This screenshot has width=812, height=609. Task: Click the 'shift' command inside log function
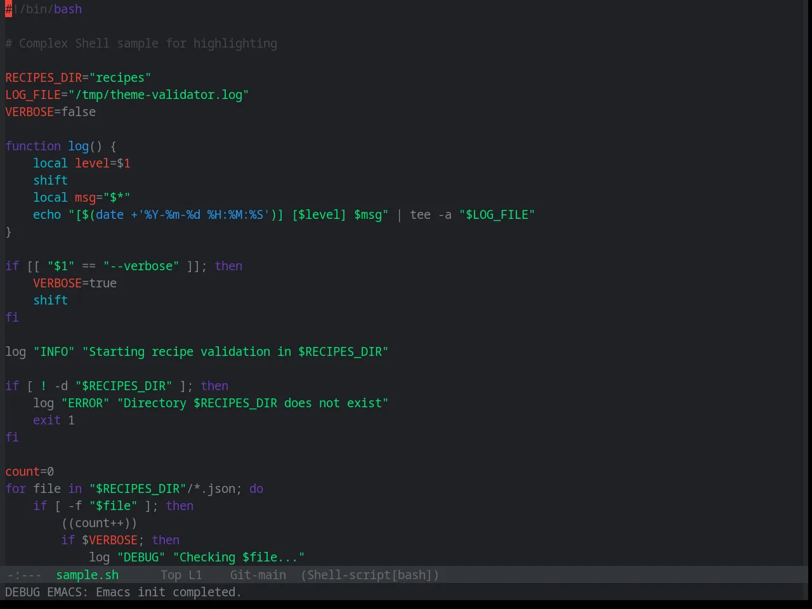51,180
